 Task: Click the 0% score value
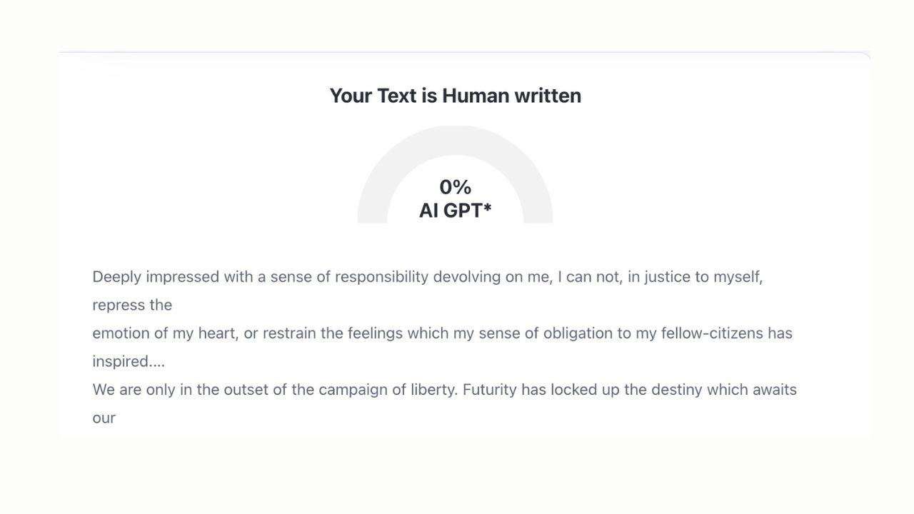(455, 187)
